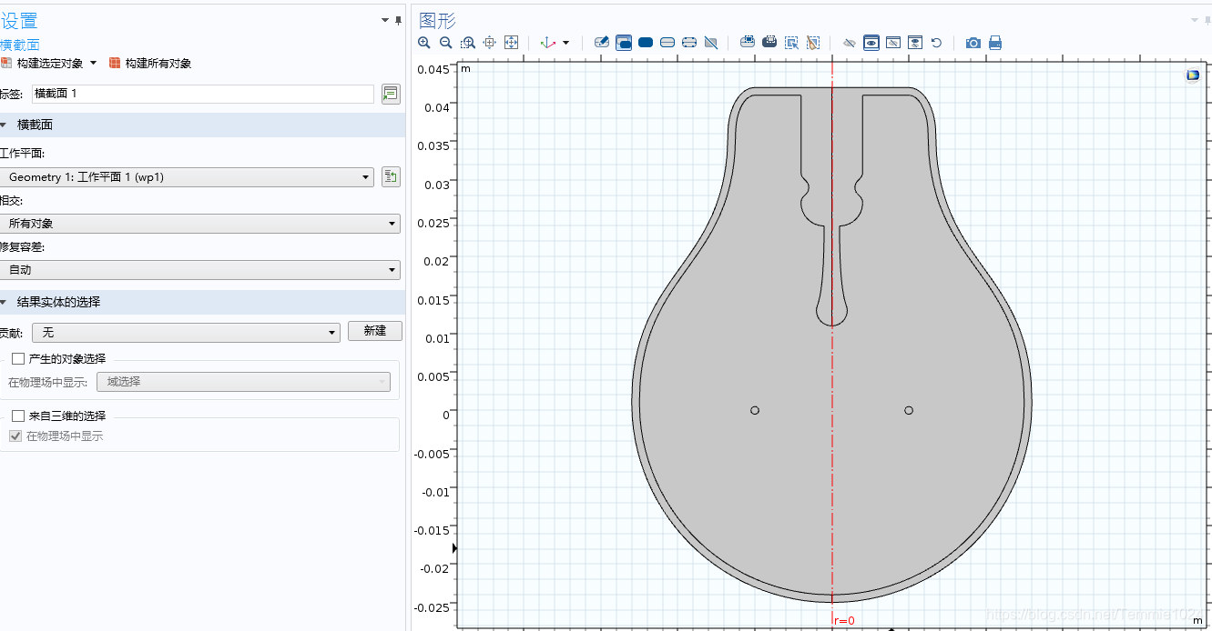This screenshot has width=1212, height=631.
Task: Click the dark select box icon
Action: coord(769,43)
